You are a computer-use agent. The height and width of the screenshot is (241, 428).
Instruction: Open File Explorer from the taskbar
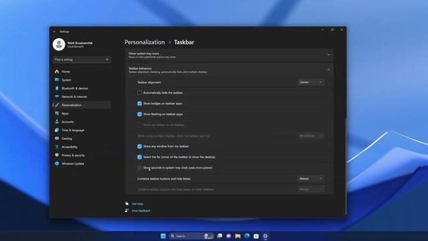point(238,236)
